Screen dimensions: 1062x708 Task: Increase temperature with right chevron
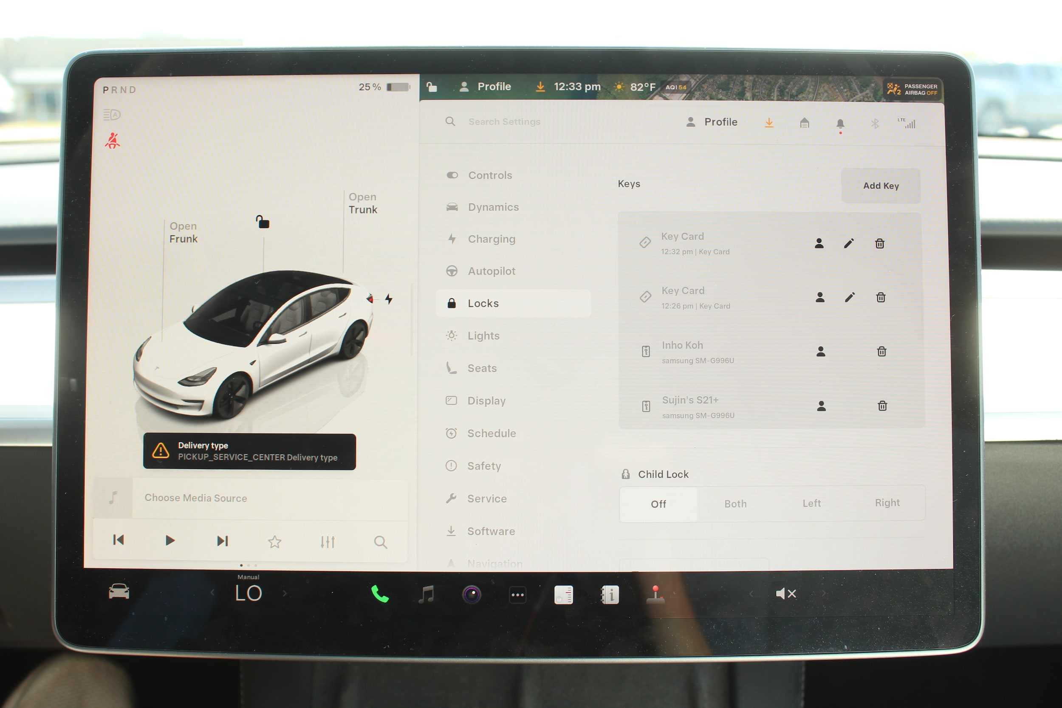285,593
